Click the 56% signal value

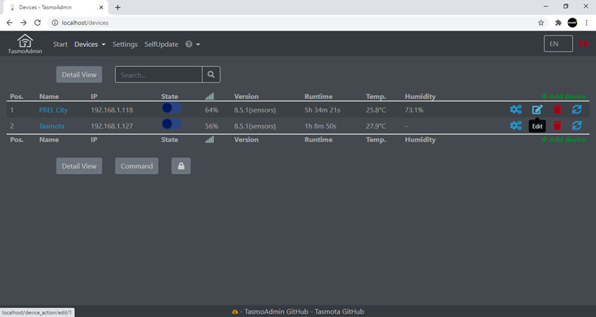[x=212, y=126]
